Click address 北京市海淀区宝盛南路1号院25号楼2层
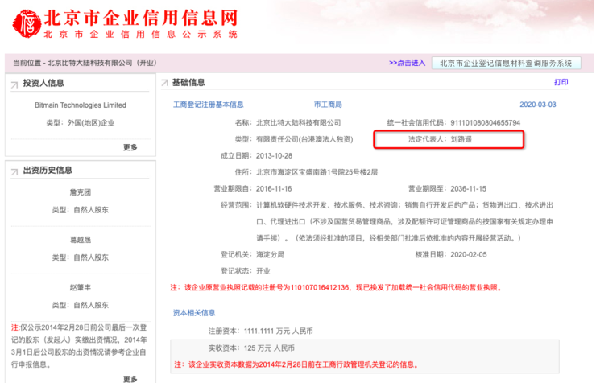This screenshot has width=596, height=383. pyautogui.click(x=317, y=172)
